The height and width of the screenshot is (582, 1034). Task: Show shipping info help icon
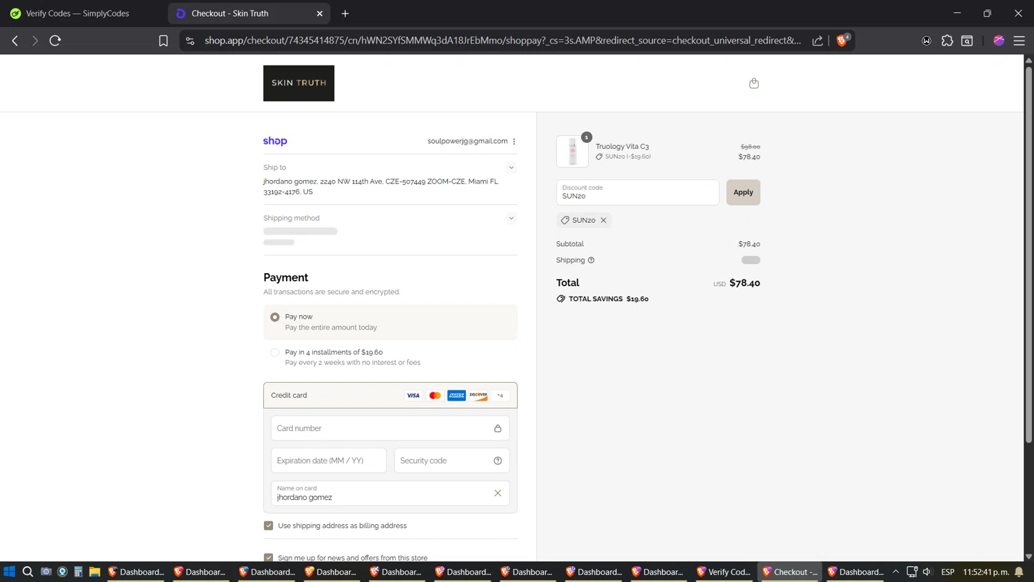[x=591, y=260]
